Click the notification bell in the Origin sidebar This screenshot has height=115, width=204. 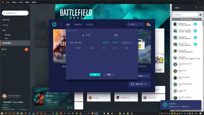pyautogui.click(x=3, y=49)
